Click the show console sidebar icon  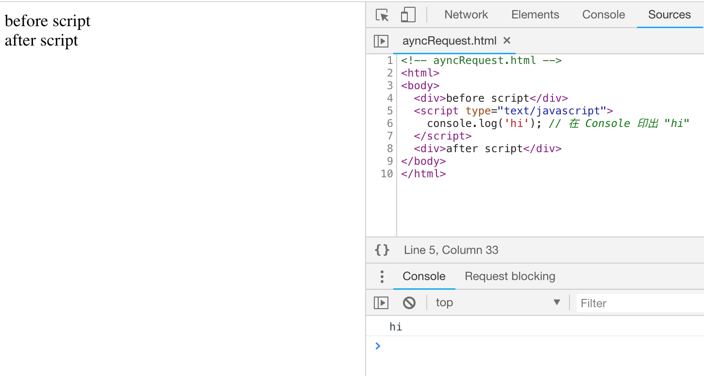[x=381, y=302]
